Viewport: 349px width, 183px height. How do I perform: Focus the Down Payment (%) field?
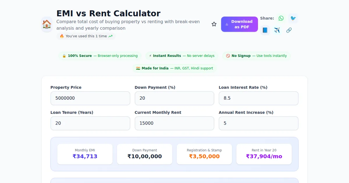[174, 98]
